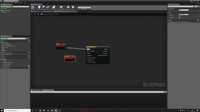The height and width of the screenshot is (112, 200).
Task: Open view options eye in My Blueprint
Action: click(x=28, y=39)
